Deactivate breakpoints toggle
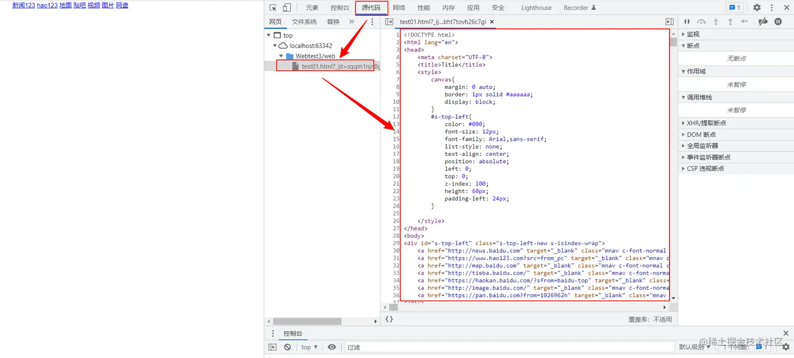Viewport: 794px width, 358px height. tap(764, 22)
